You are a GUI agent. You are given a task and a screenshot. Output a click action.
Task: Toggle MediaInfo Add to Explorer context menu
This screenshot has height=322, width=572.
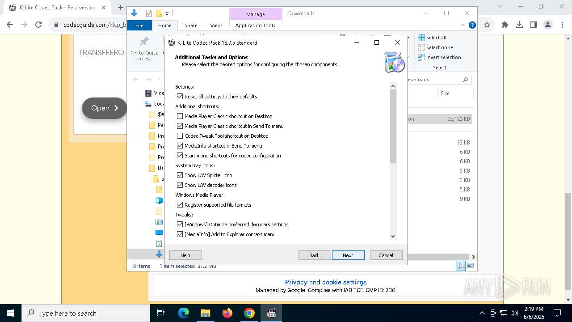180,234
